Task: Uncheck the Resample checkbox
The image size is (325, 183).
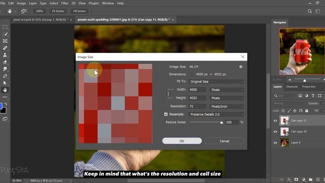Action: click(166, 114)
